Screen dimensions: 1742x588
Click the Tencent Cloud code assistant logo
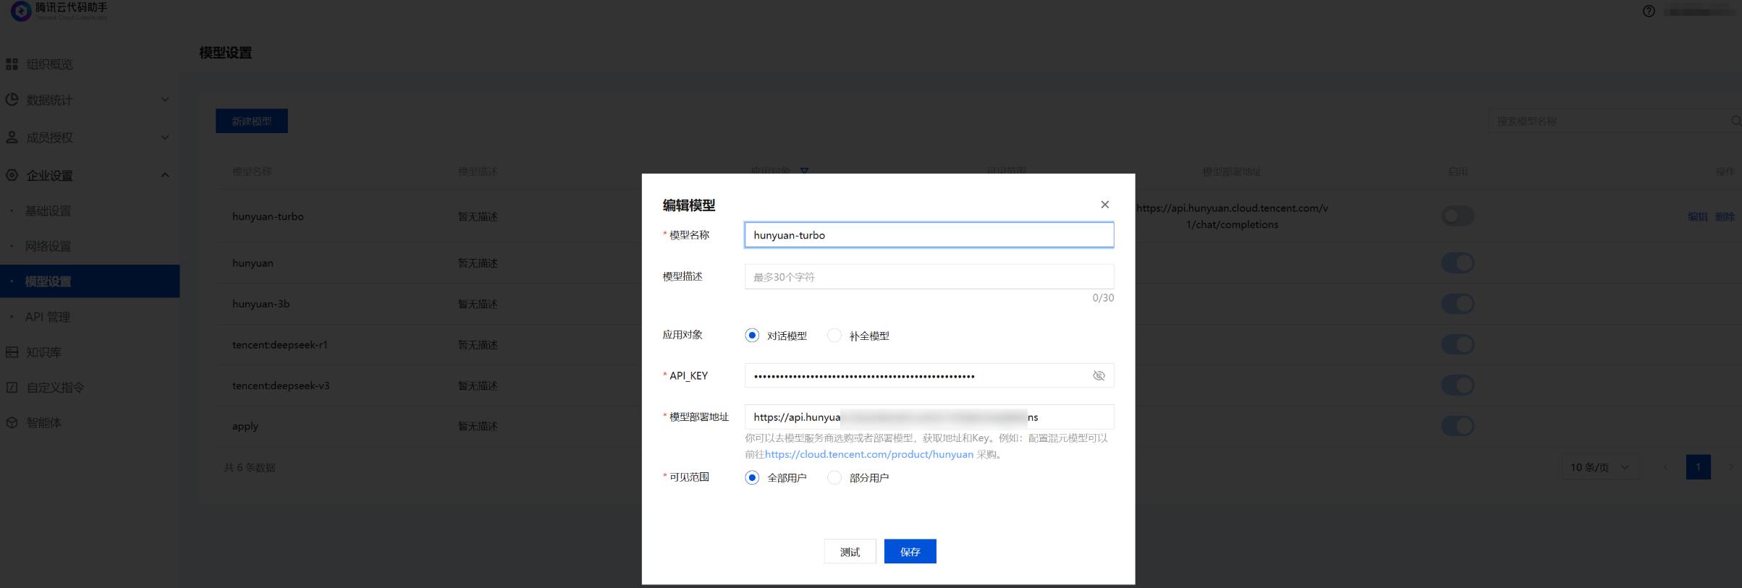pos(21,10)
